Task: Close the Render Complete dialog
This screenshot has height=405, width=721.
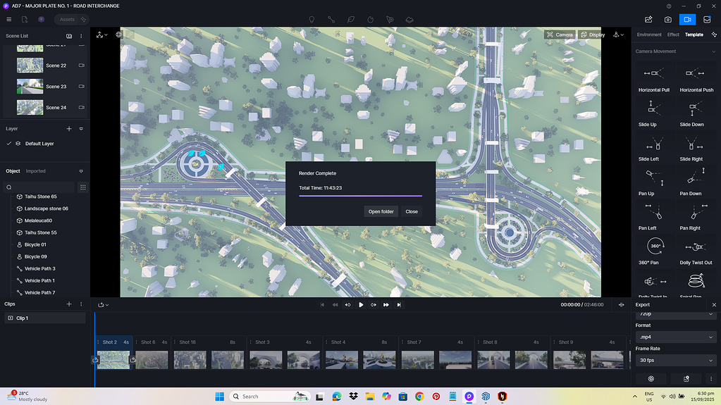Action: [x=412, y=211]
